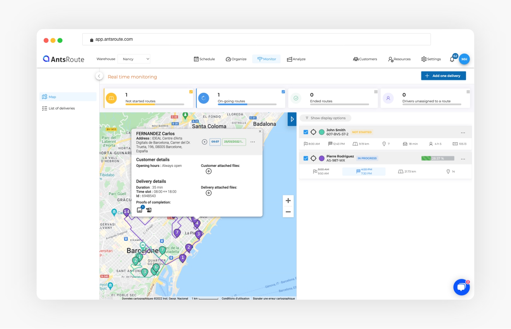Toggle the On-going routes checkbox
The width and height of the screenshot is (511, 329).
(x=283, y=92)
